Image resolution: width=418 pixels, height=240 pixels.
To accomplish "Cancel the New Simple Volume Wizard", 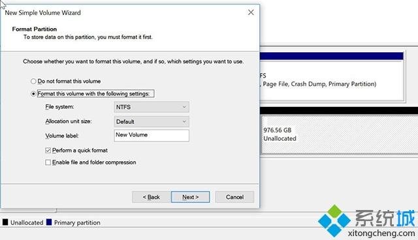I will pyautogui.click(x=234, y=197).
